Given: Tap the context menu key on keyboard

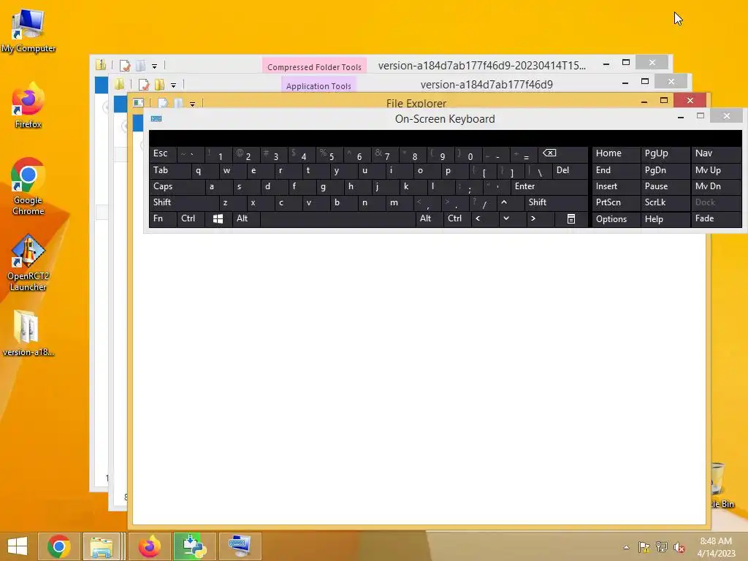Looking at the screenshot, I should coord(571,219).
